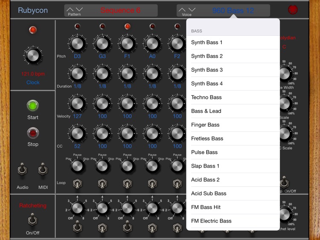Click the Clock label
This screenshot has height=240, width=320.
[x=33, y=82]
